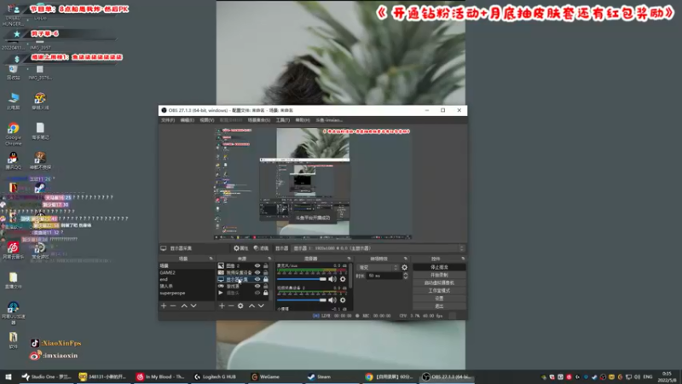Toggle the lock on 图像 2 source

coord(266,265)
